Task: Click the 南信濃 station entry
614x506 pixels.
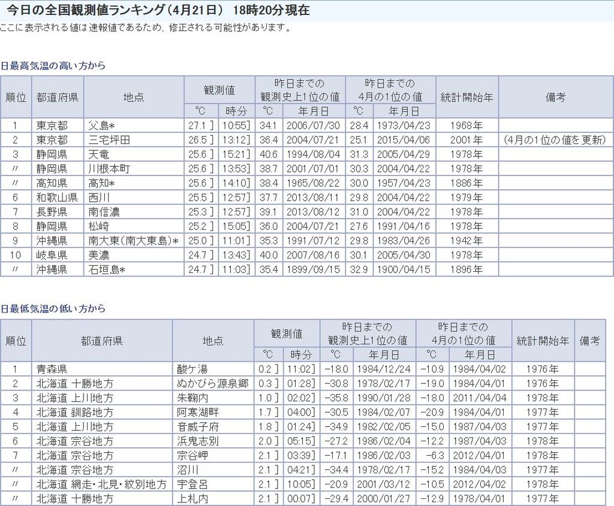Action: [x=104, y=212]
